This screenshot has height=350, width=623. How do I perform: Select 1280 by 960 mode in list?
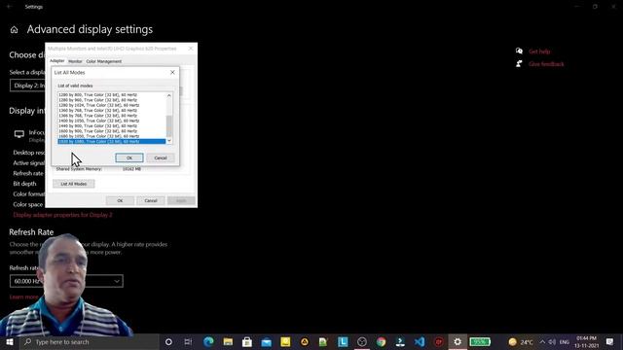98,100
